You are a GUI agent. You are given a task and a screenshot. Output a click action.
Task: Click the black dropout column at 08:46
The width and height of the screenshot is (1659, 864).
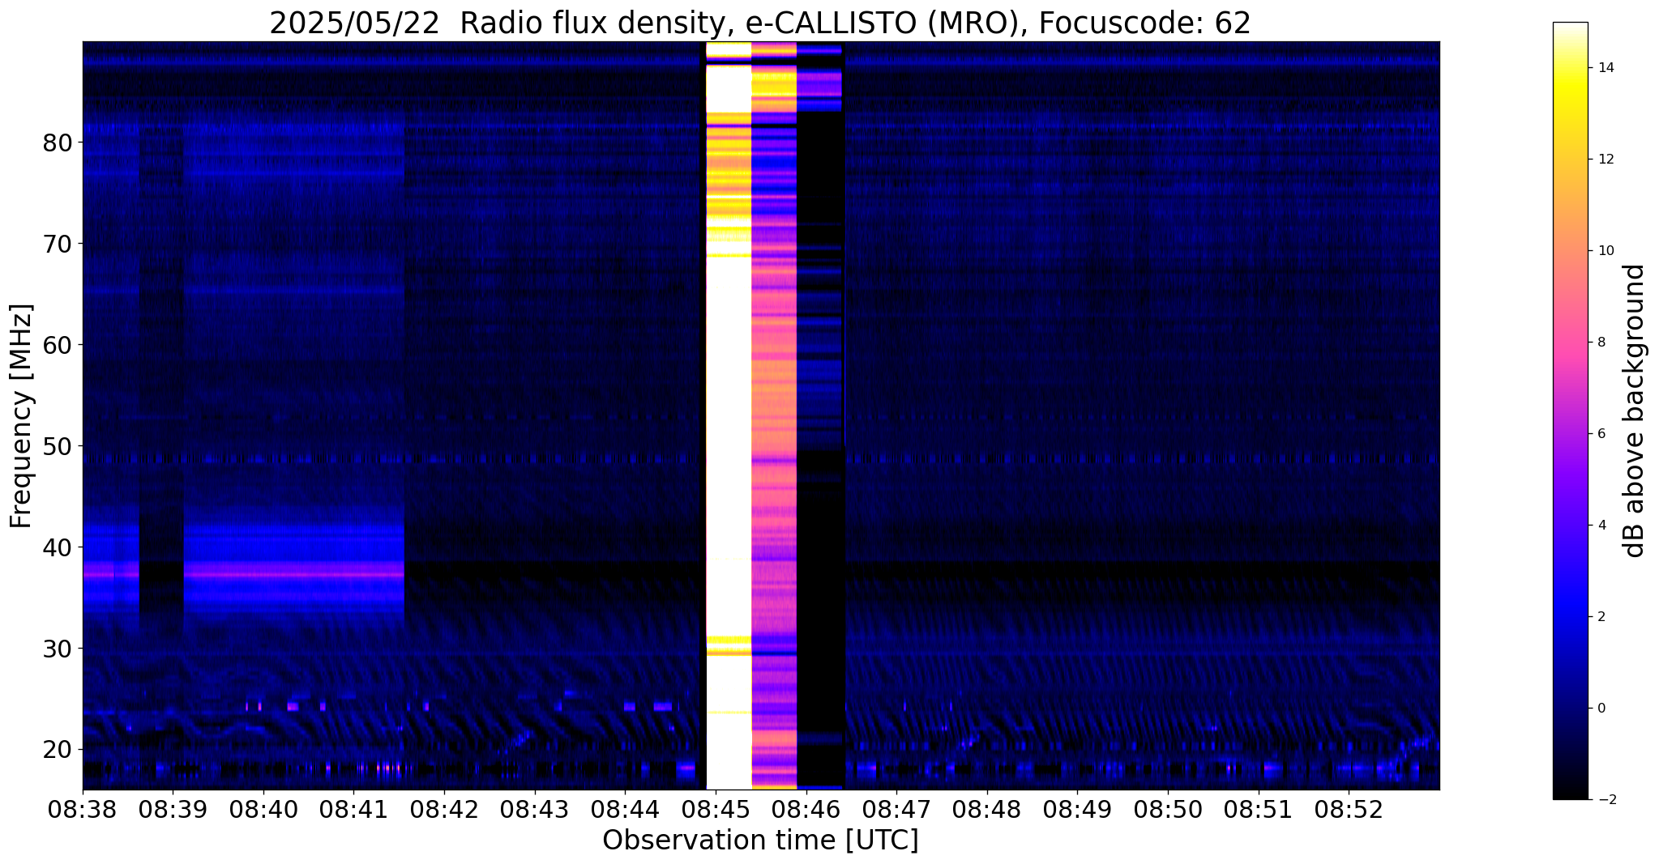(x=820, y=415)
